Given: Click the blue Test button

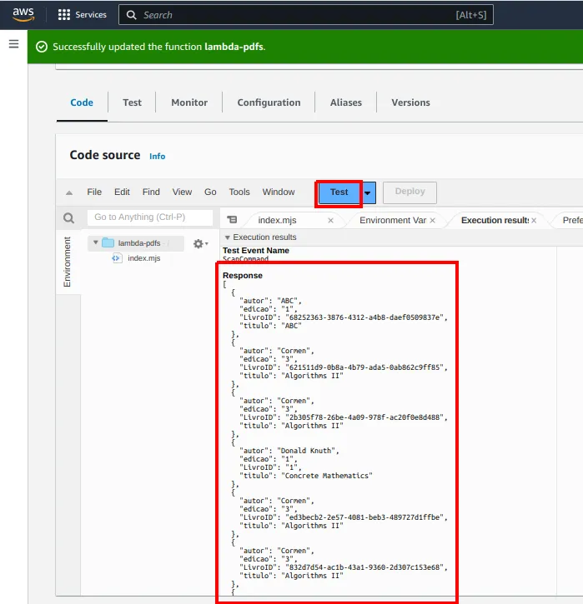Looking at the screenshot, I should click(339, 192).
